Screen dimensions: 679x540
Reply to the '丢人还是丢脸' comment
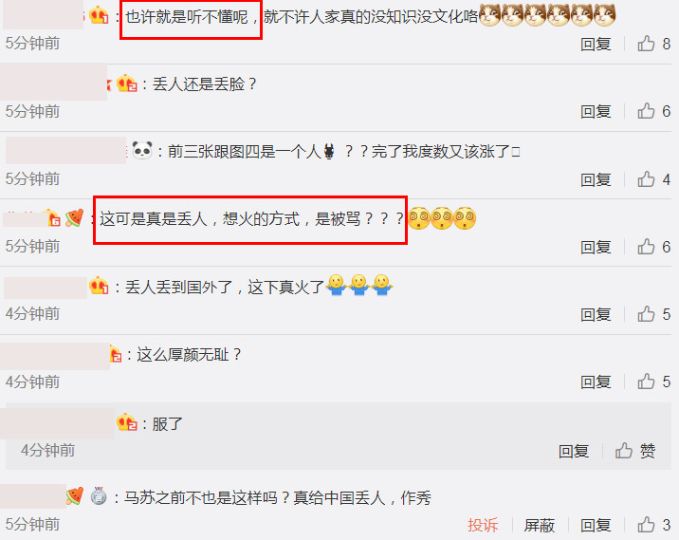596,112
